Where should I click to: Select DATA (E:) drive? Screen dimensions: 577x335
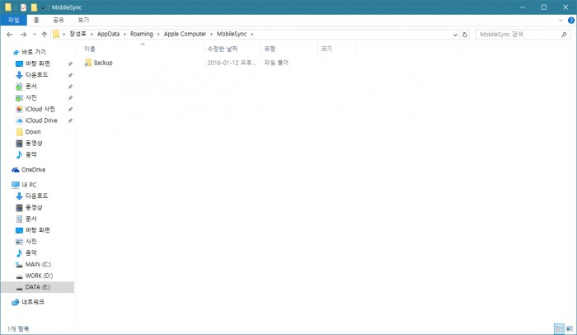pyautogui.click(x=38, y=287)
